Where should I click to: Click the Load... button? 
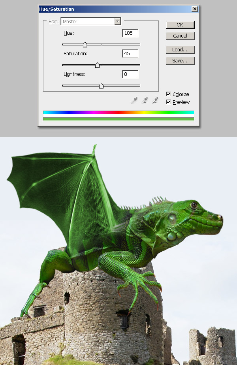[x=180, y=50]
